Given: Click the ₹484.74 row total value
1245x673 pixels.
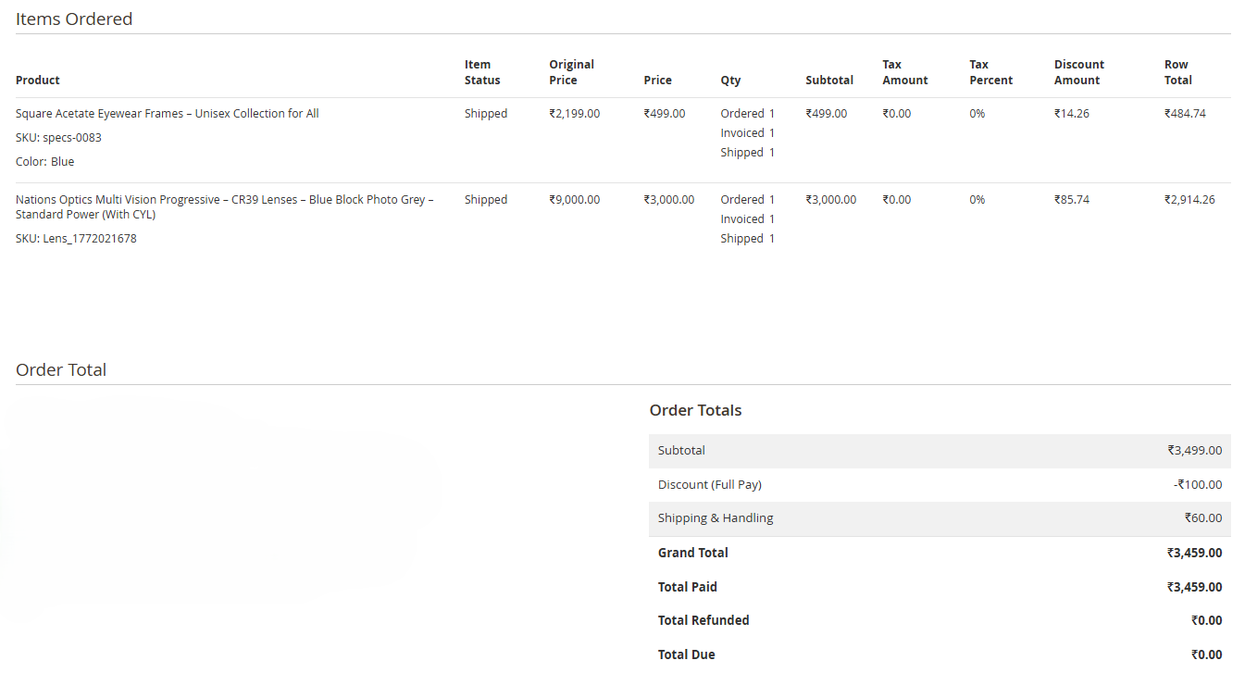Looking at the screenshot, I should pos(1185,114).
